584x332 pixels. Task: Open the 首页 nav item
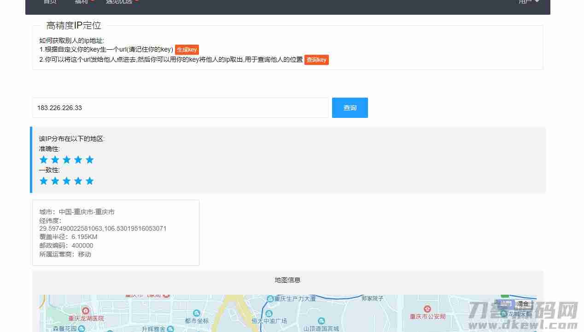tap(50, 2)
